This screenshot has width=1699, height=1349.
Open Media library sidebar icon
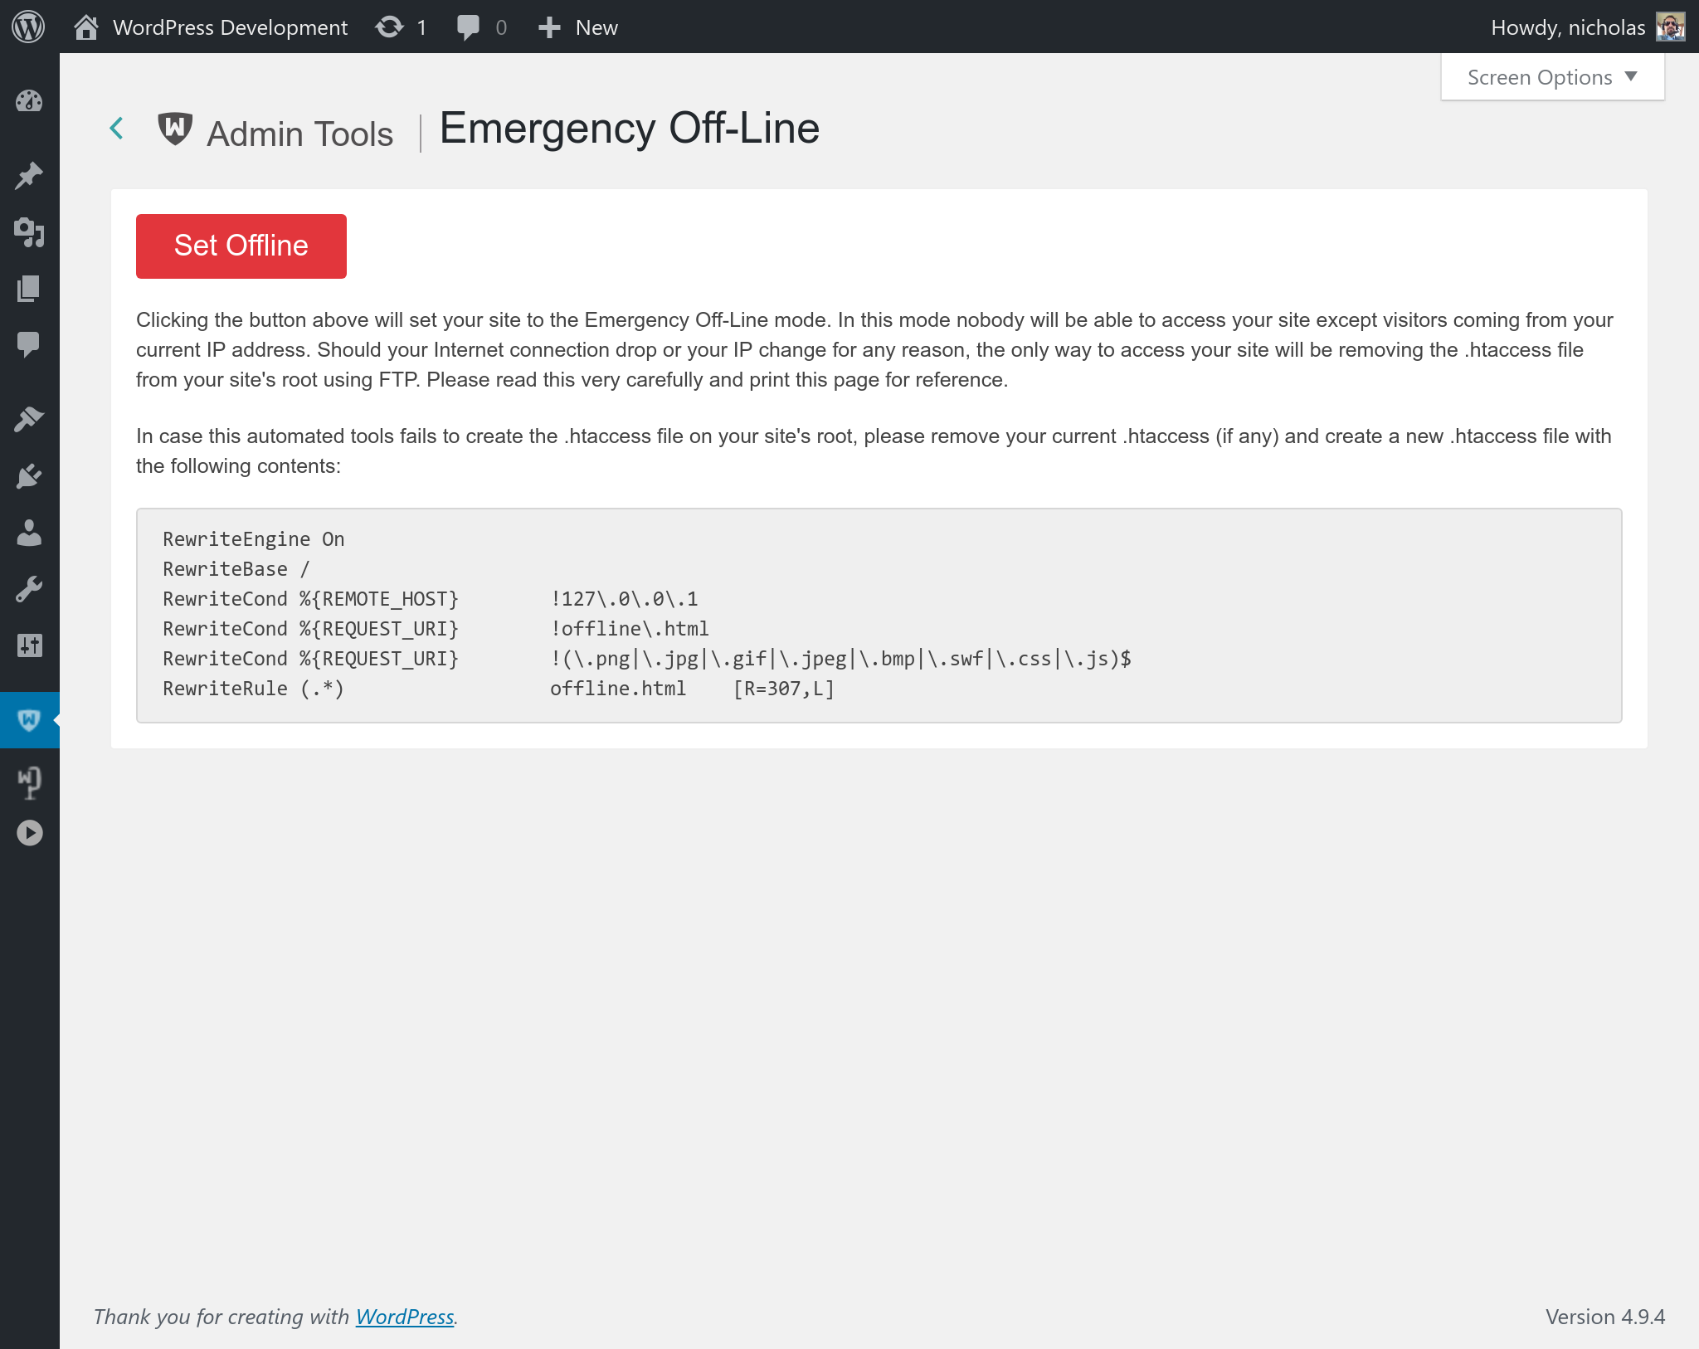(29, 232)
